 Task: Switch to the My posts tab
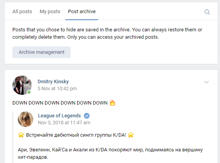tap(50, 12)
